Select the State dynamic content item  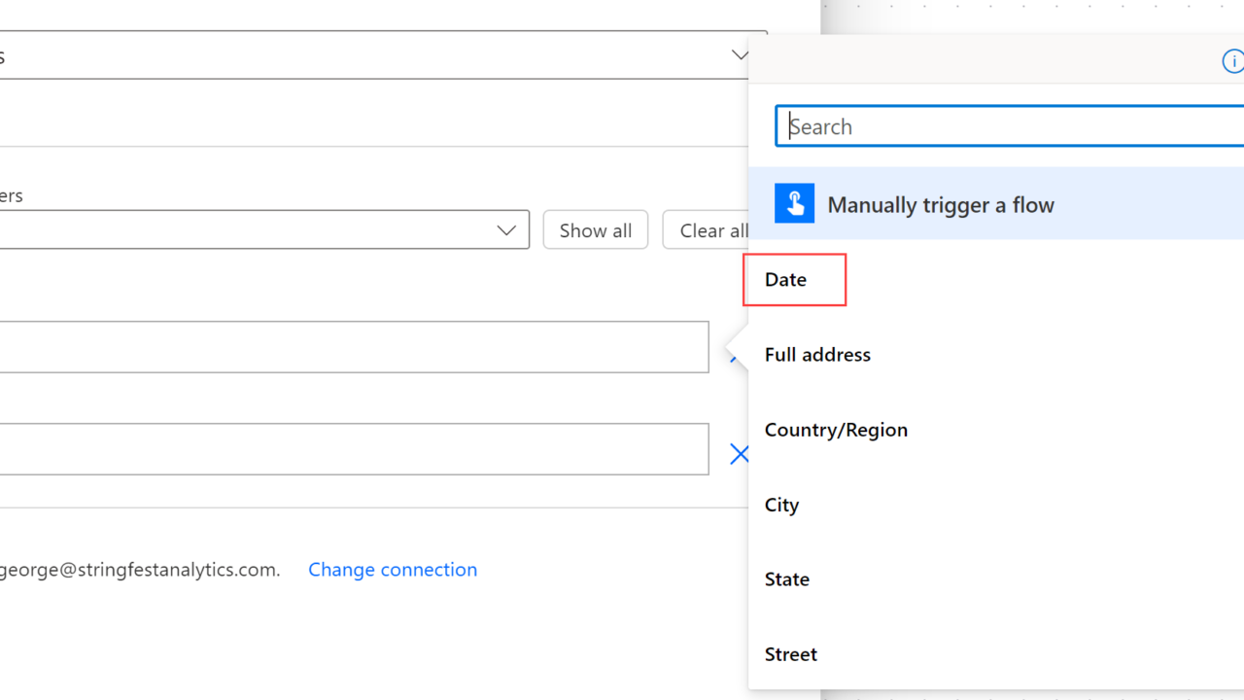click(x=786, y=579)
